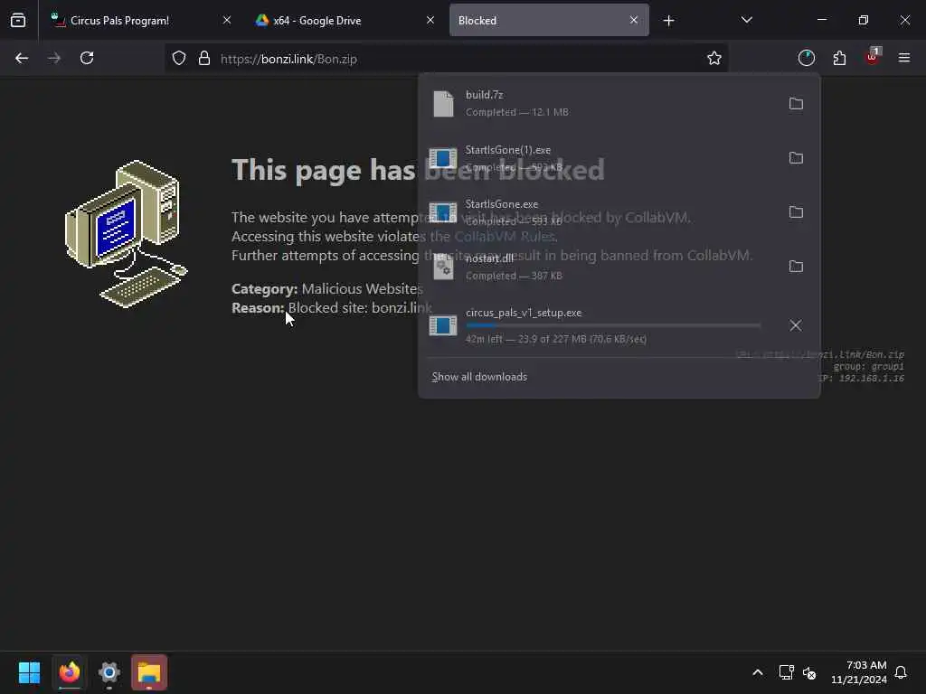
Task: Show build.7z in its folder
Action: [x=796, y=104]
